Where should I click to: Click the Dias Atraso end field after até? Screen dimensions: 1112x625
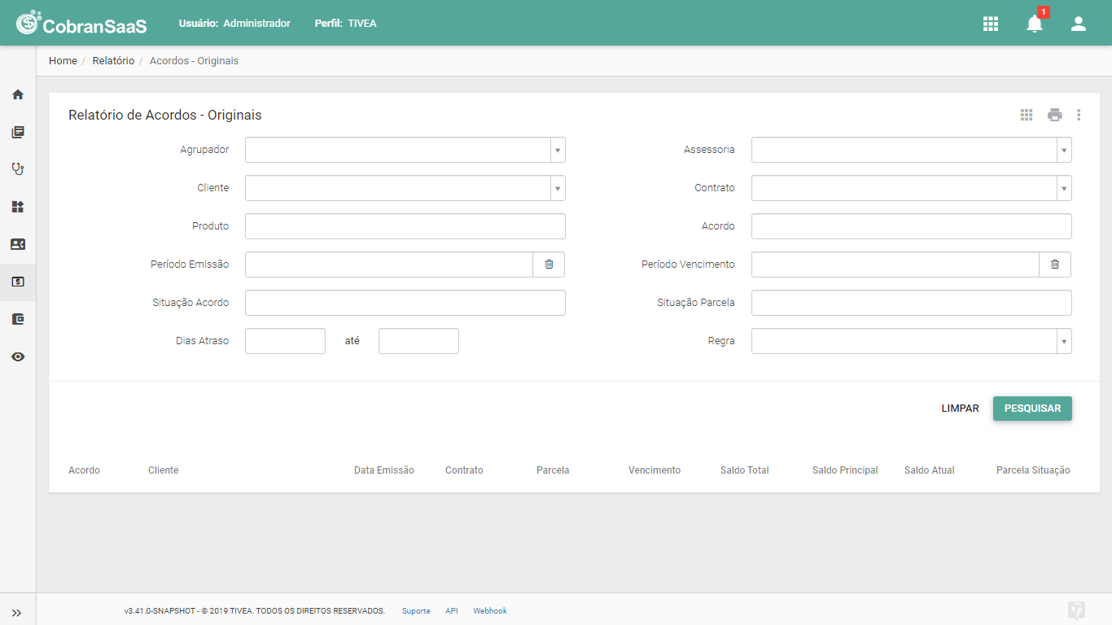pos(418,341)
